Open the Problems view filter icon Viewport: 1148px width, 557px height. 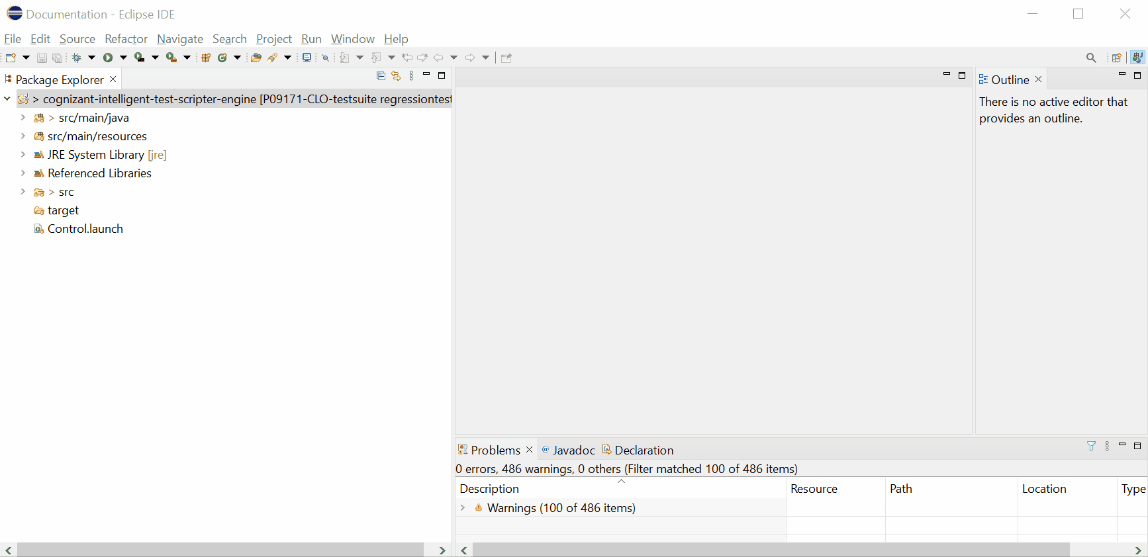click(1091, 447)
